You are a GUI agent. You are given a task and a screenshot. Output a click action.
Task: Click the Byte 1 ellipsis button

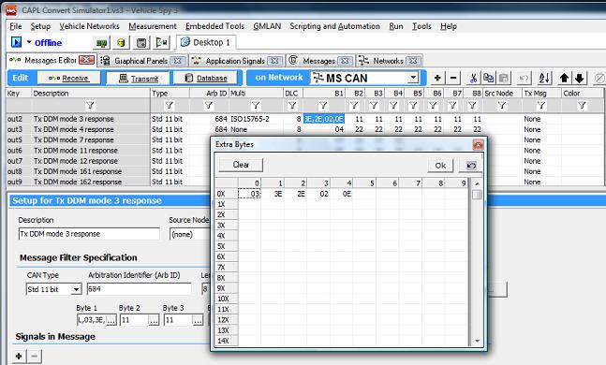(x=111, y=320)
